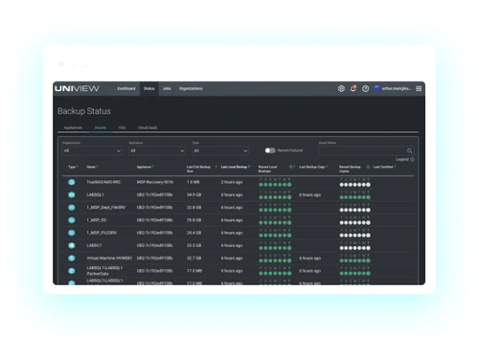
Task: Click the type icon for LABDC1 row
Action: click(x=72, y=245)
